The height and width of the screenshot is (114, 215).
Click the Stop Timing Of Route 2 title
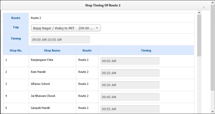(103, 5)
